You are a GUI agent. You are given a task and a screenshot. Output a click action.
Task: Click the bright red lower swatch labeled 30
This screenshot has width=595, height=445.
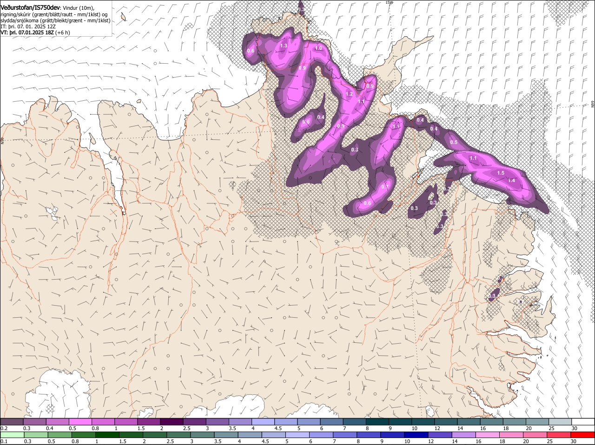[x=582, y=435]
